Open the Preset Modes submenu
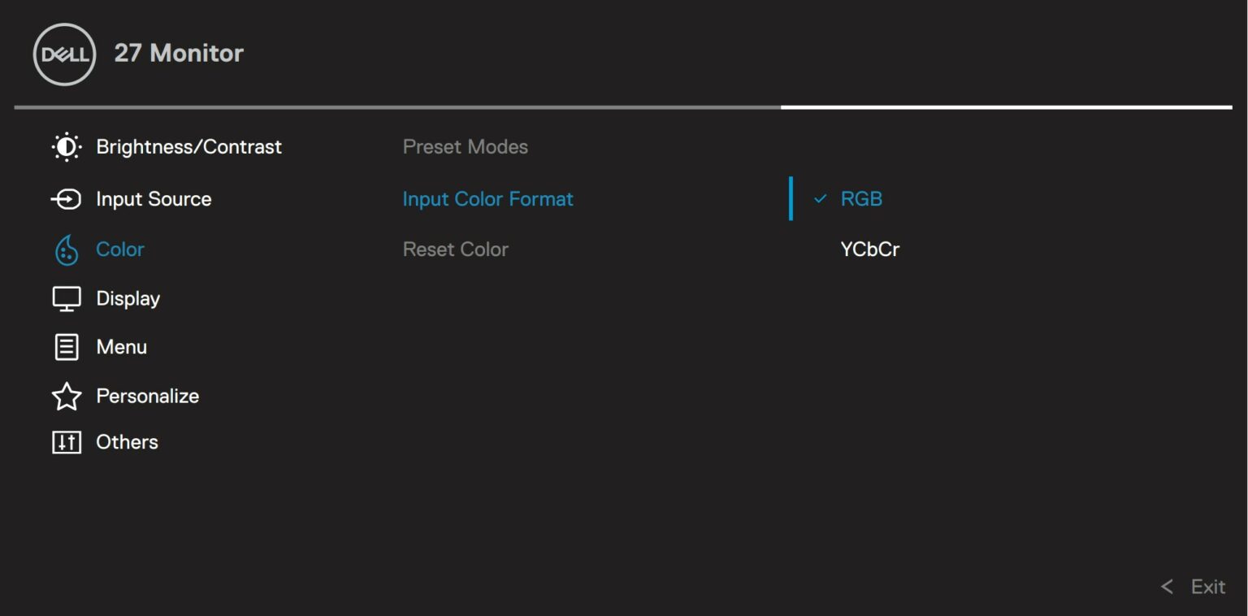This screenshot has width=1248, height=616. (x=465, y=146)
